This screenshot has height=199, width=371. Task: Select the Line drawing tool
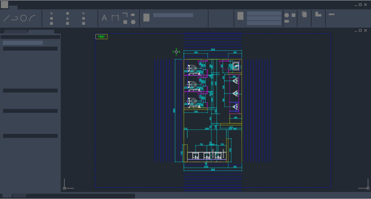tap(6, 18)
